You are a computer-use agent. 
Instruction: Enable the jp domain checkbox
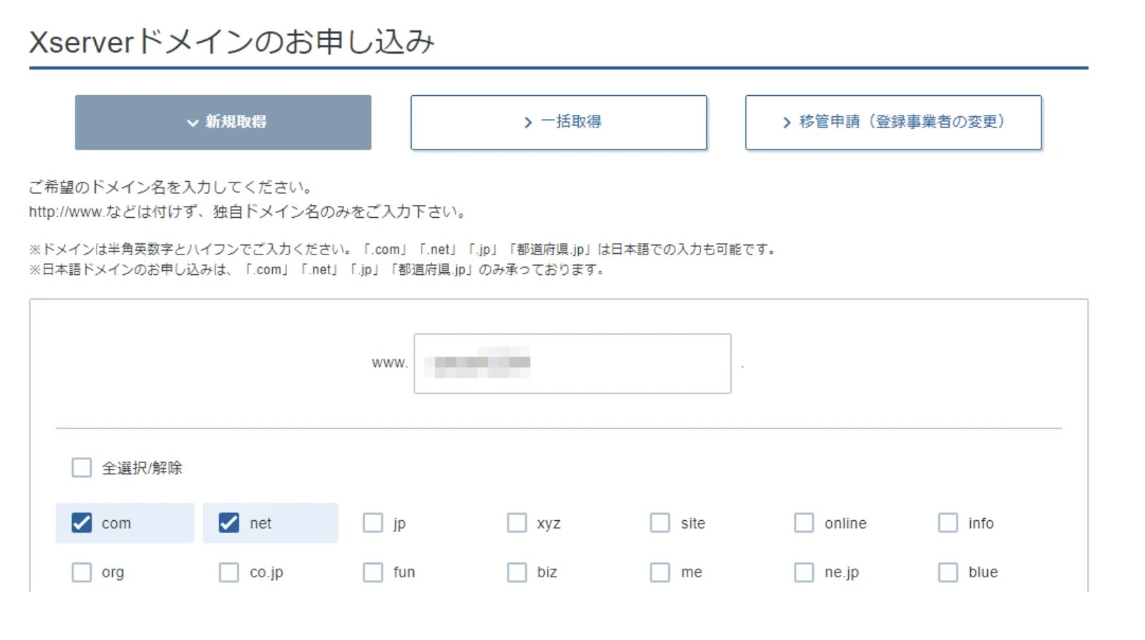pos(373,523)
